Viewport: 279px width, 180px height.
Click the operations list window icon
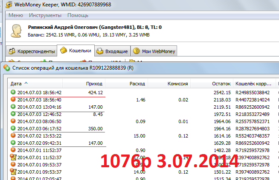[7, 67]
